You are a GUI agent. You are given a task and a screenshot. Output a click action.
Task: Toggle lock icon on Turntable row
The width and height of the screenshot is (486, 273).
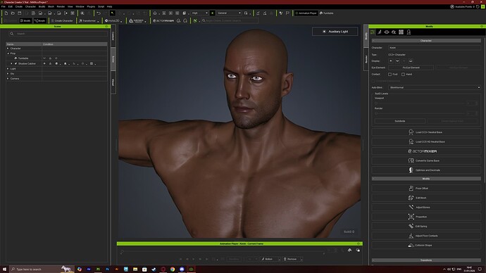coord(50,58)
